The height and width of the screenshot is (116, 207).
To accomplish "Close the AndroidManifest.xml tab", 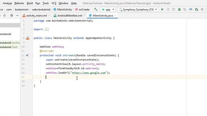I will tap(84, 15).
